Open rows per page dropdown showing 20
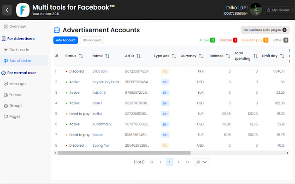Screen dimensions: 295x184 click(x=202, y=162)
